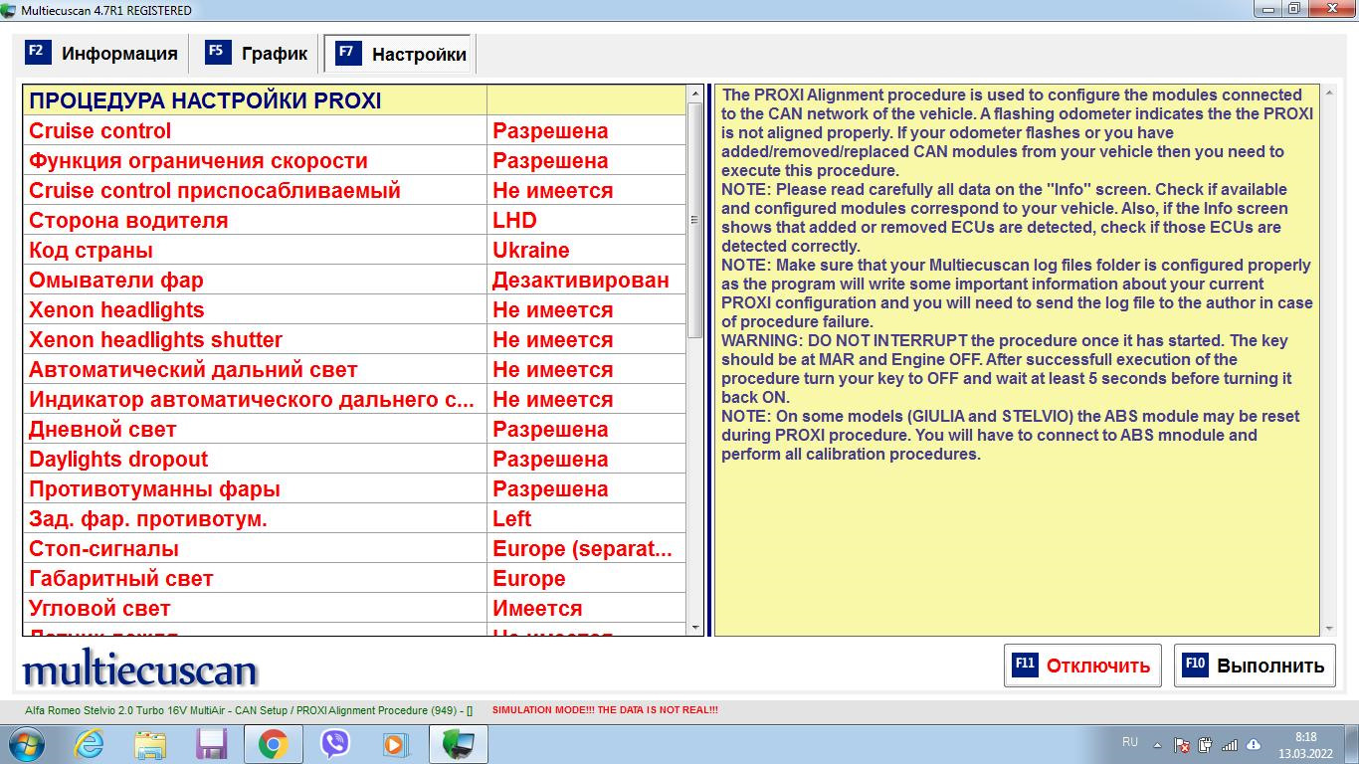Select the Xenon headlights row

click(x=355, y=309)
